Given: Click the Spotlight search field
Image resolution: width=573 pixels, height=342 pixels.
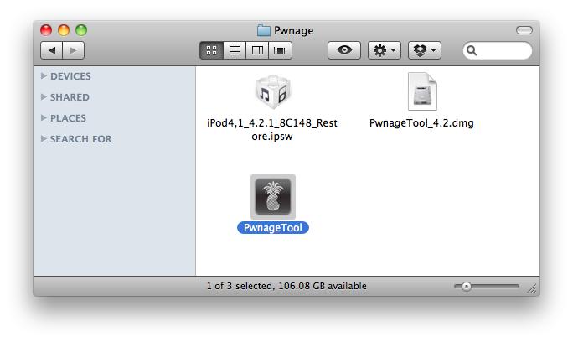Looking at the screenshot, I should 498,50.
